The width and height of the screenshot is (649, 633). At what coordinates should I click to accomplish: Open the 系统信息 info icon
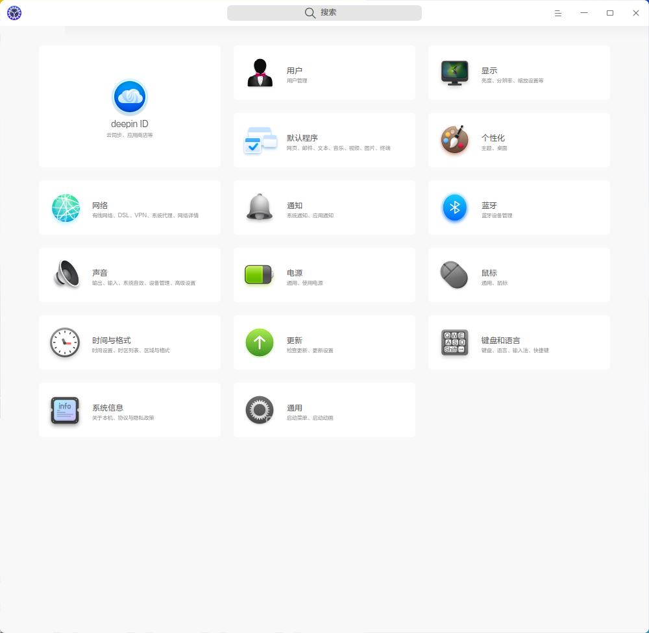coord(65,410)
